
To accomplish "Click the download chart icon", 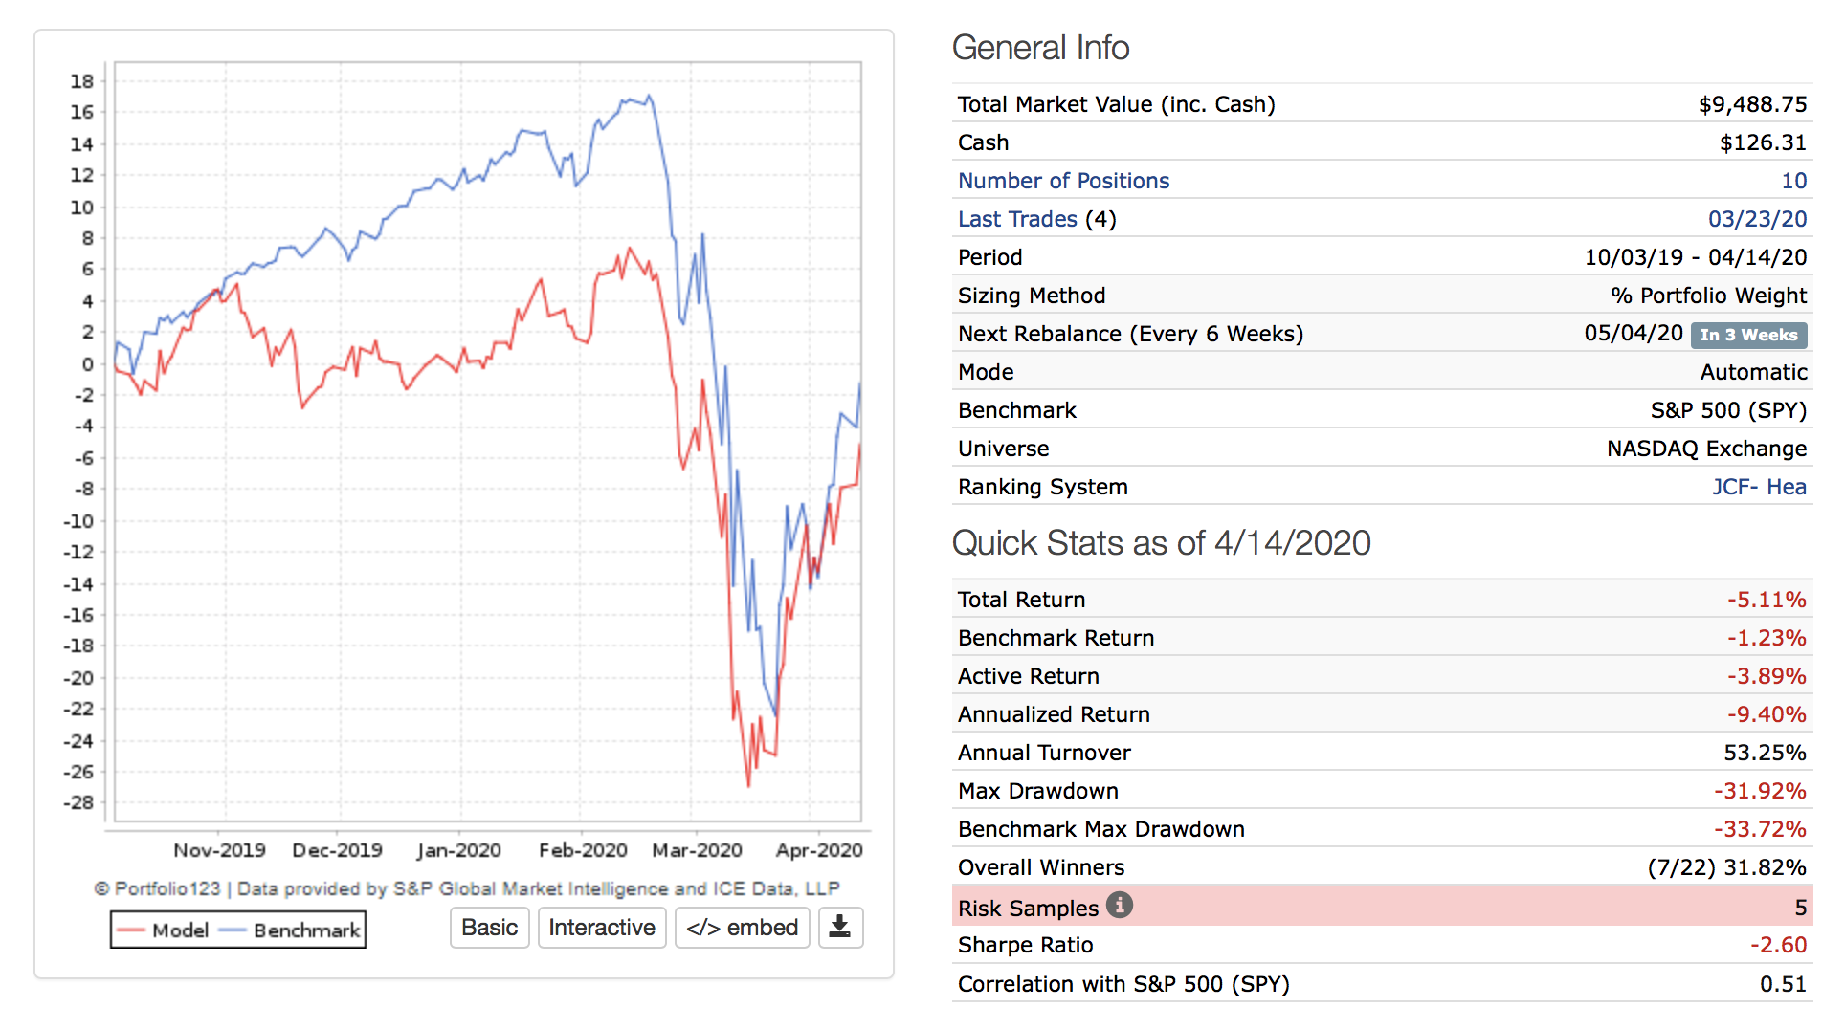I will pyautogui.click(x=839, y=927).
